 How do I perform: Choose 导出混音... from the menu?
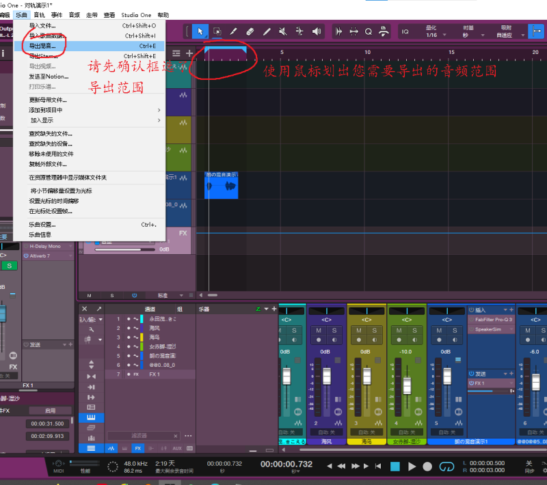tap(42, 46)
